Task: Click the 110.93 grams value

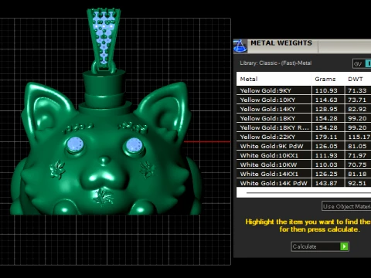Action: (326, 90)
